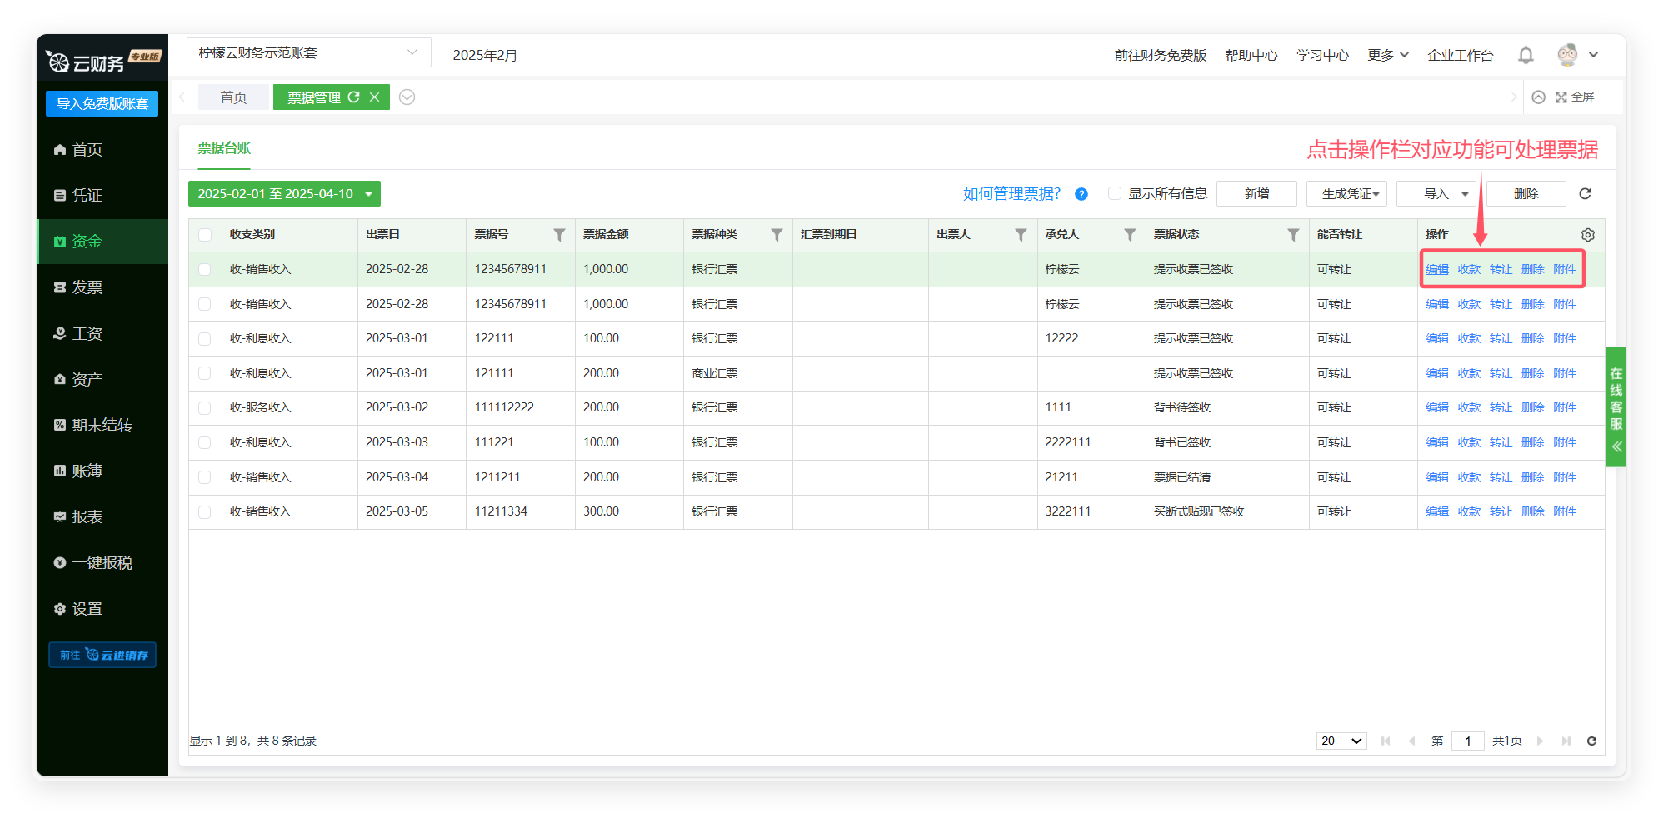Check the select-all checkbox in table header
Image resolution: width=1663 pixels, height=813 pixels.
(x=205, y=235)
